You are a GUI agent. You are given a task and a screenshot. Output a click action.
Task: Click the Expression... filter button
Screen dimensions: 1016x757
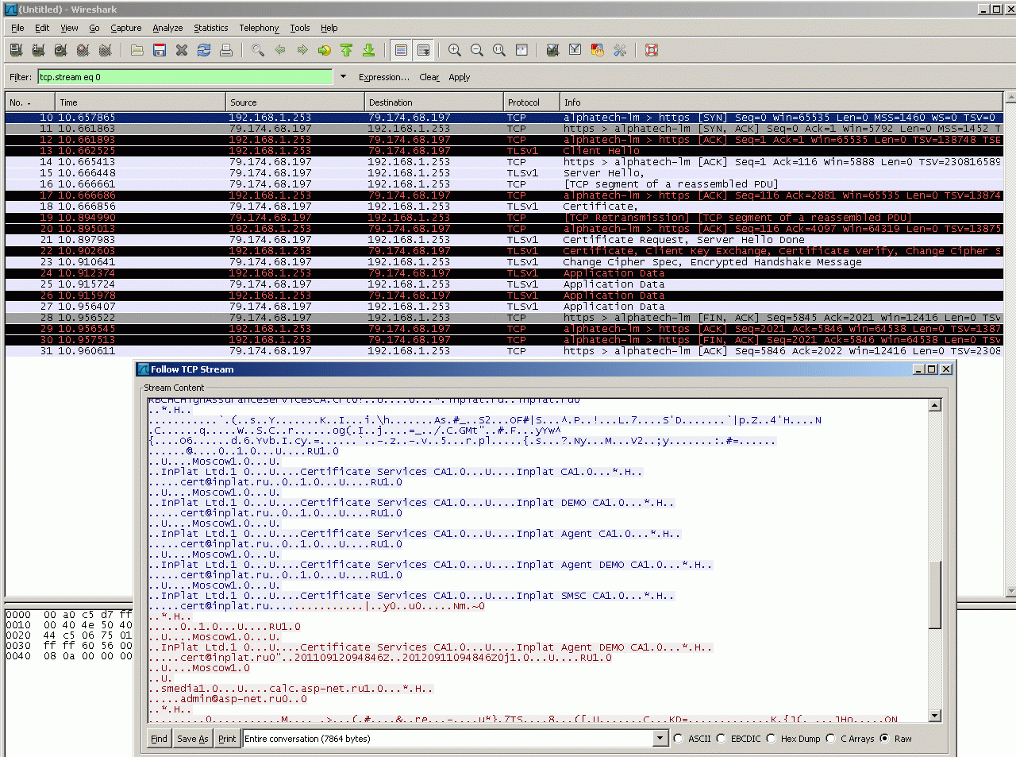(x=384, y=77)
